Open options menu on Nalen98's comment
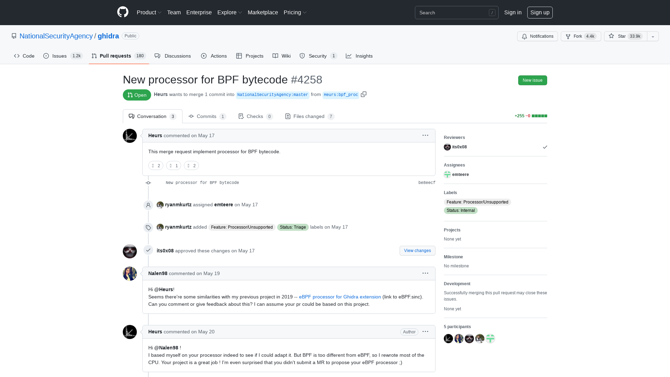The image size is (670, 377). 425,273
